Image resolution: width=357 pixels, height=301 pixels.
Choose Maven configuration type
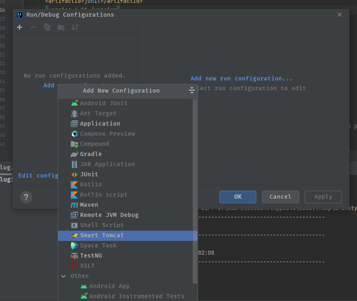pos(128,205)
